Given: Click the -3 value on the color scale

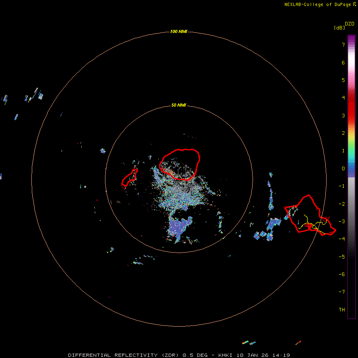Looking at the screenshot, I should pyautogui.click(x=342, y=222).
